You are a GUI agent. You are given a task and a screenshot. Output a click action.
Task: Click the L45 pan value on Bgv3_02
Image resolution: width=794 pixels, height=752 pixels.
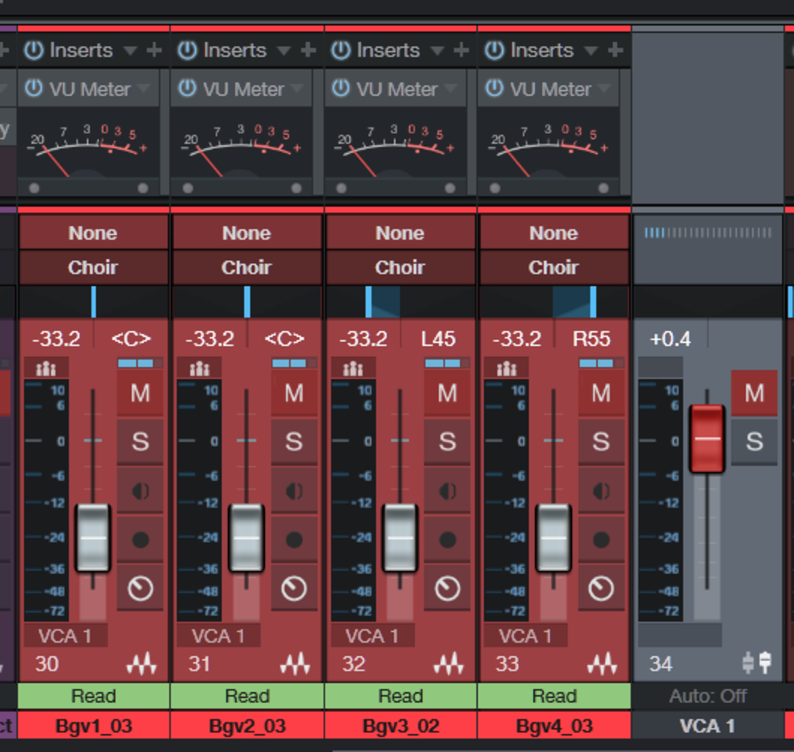(x=438, y=339)
